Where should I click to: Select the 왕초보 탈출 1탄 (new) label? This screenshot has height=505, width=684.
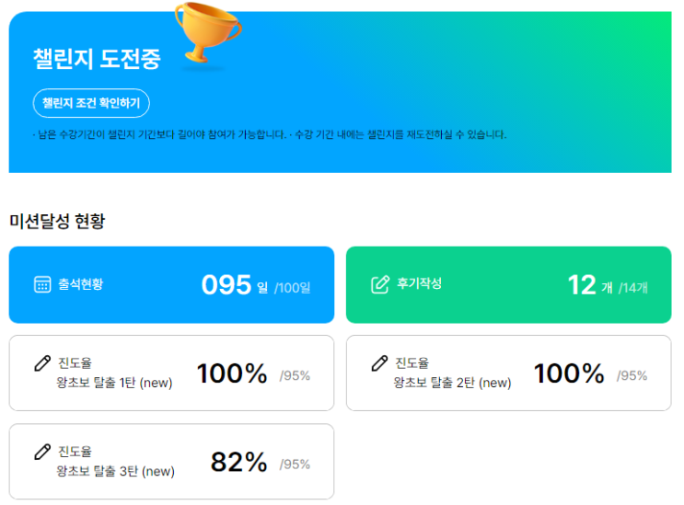(114, 383)
